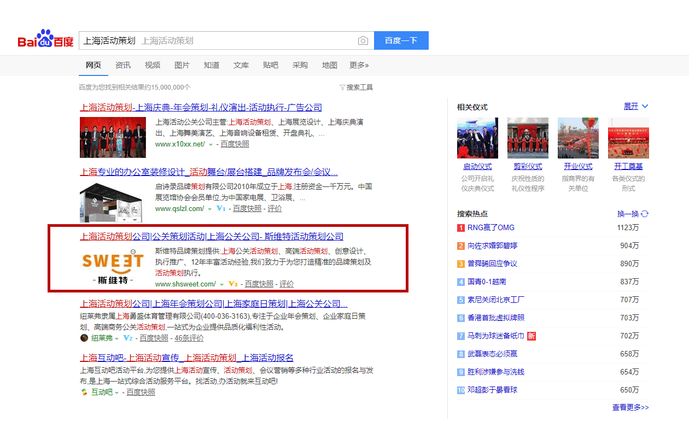Open the 采购 tab
The image size is (689, 445).
point(300,65)
